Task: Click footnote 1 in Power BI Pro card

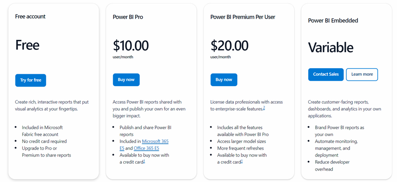Action: point(144,161)
